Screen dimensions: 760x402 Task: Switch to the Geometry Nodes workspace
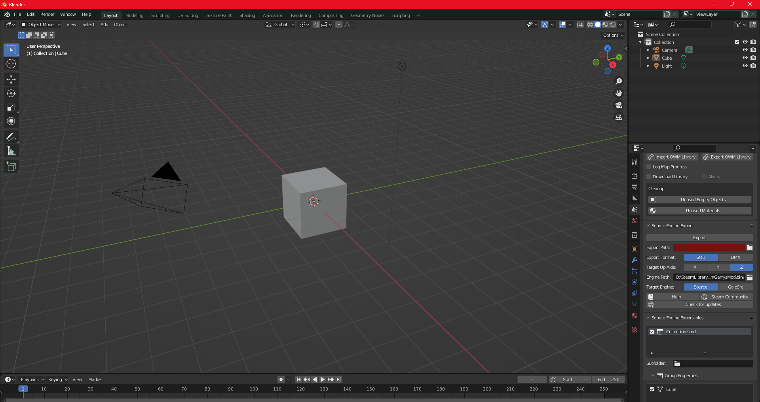[x=368, y=15]
